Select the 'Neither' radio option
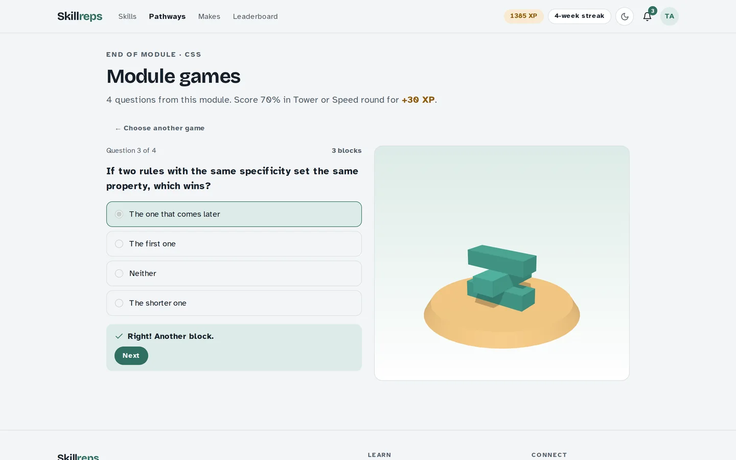This screenshot has height=460, width=736. coord(234,273)
